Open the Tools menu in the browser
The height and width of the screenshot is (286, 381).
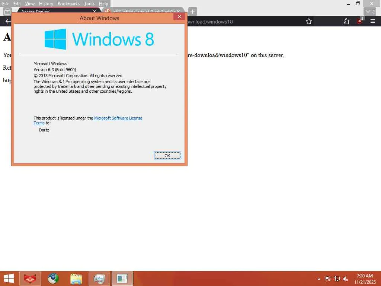[x=89, y=4]
